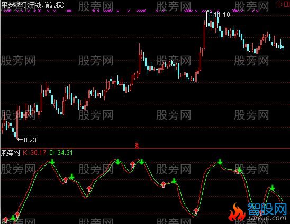The width and height of the screenshot is (290, 224).
Task: Click the green down arrow at the KD peak under the 11.10 high
Action: coord(220,162)
